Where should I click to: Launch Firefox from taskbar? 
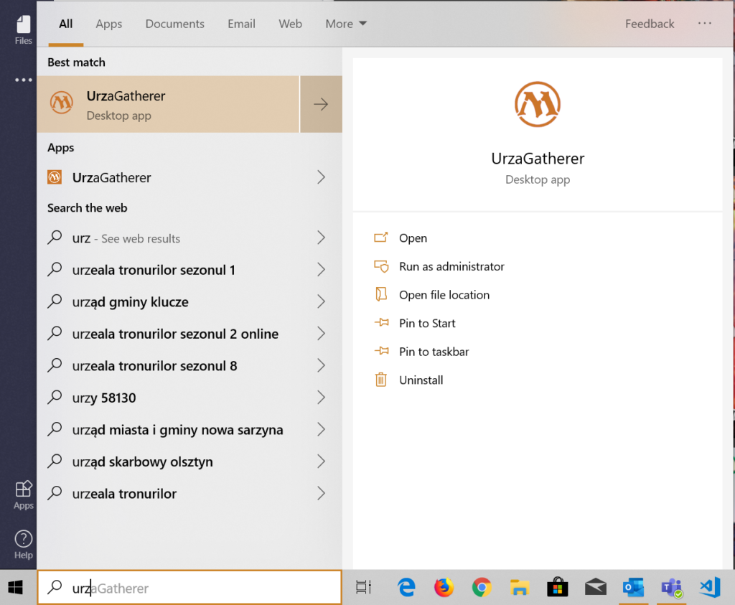pos(444,587)
